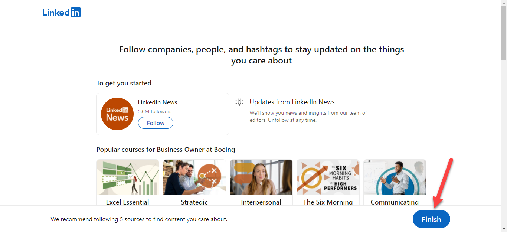The width and height of the screenshot is (507, 232).
Task: Open the Excel Essential course thumbnail
Action: coord(128,177)
